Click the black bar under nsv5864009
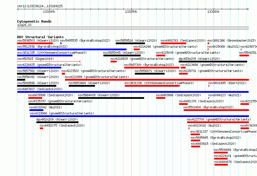This screenshot has height=176, width=257. [x=111, y=98]
